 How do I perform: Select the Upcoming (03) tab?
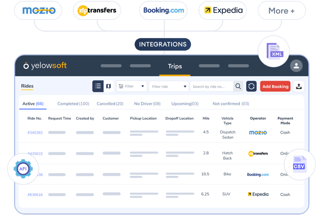click(x=185, y=104)
